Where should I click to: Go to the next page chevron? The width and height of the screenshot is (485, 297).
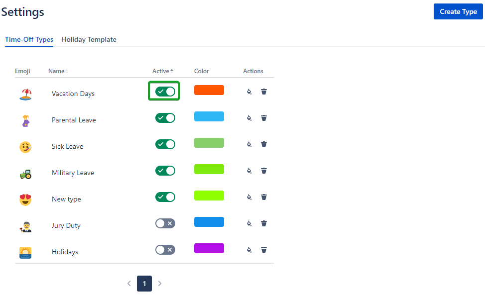pos(160,284)
